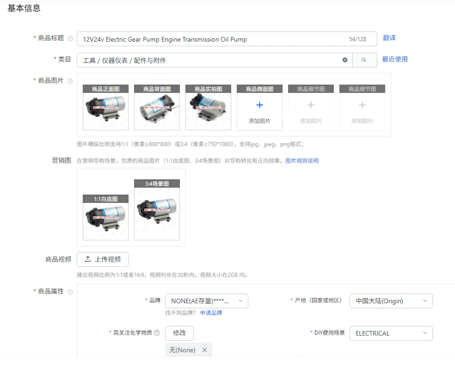Select the 商品正面图 product thumbnail
The image size is (455, 386).
105,107
